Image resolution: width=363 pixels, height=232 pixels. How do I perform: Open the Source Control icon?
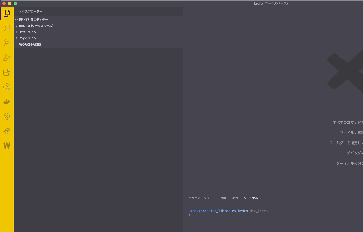[x=7, y=43]
